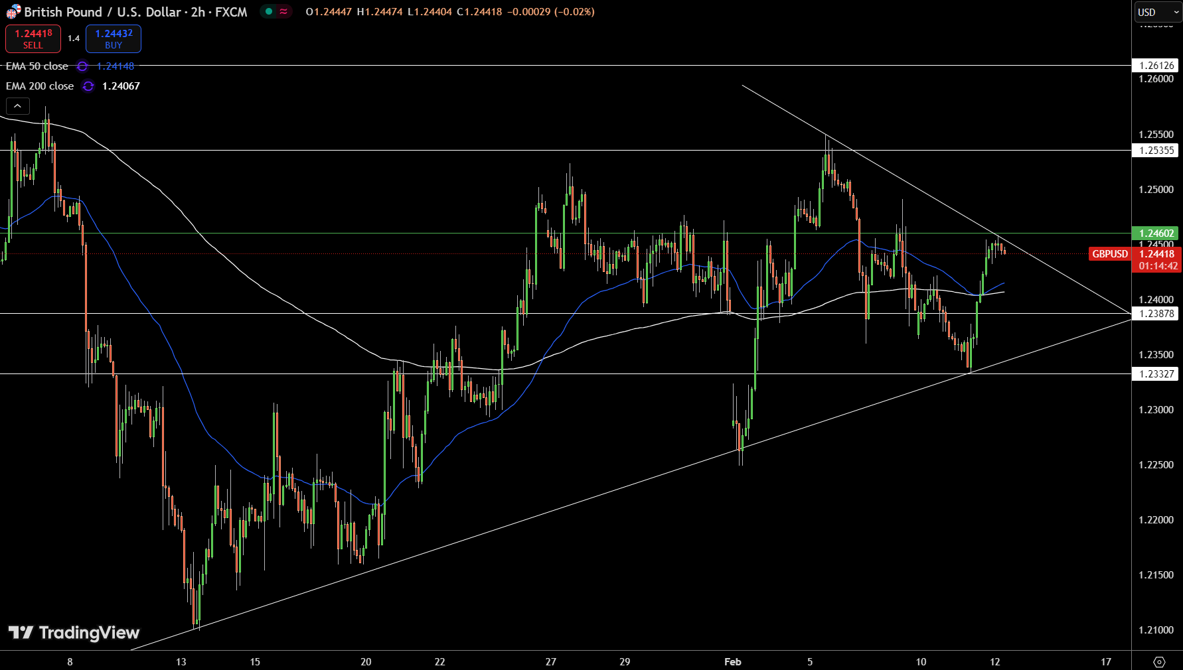Image resolution: width=1183 pixels, height=670 pixels.
Task: Click the EMA 50 indicator loading icon
Action: coord(82,66)
